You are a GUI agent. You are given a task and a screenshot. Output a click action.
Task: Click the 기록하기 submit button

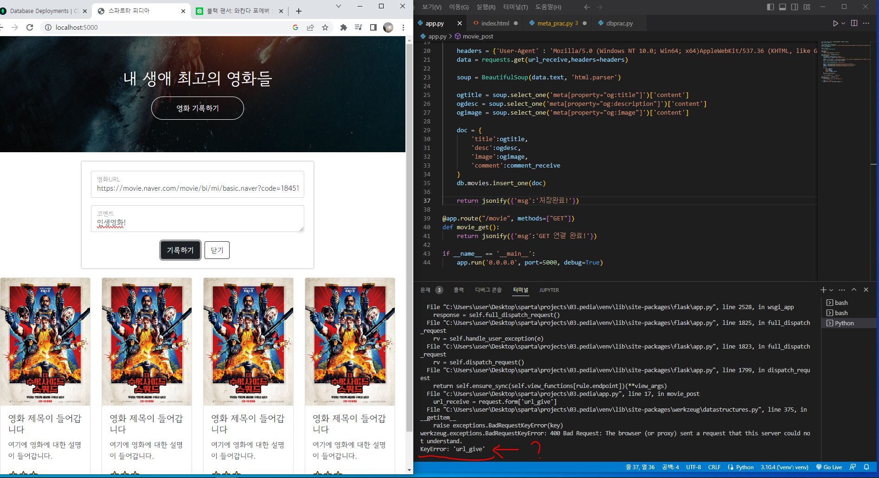(180, 250)
